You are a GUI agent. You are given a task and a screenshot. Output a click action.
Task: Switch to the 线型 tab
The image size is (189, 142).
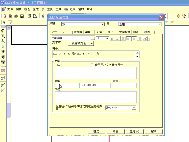point(147,32)
